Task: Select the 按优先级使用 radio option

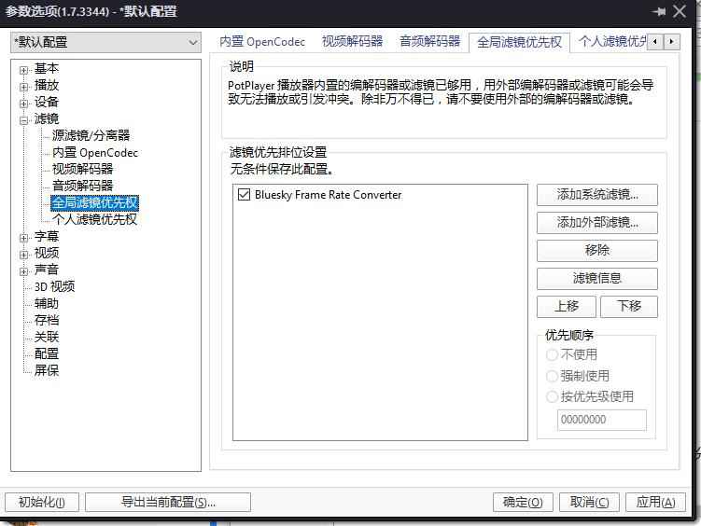Action: point(552,396)
